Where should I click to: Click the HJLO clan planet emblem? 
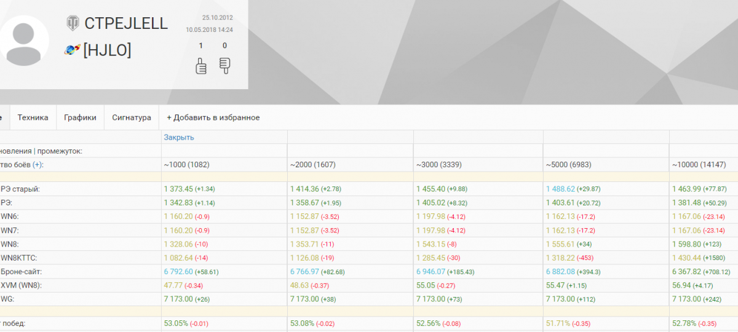coord(73,50)
